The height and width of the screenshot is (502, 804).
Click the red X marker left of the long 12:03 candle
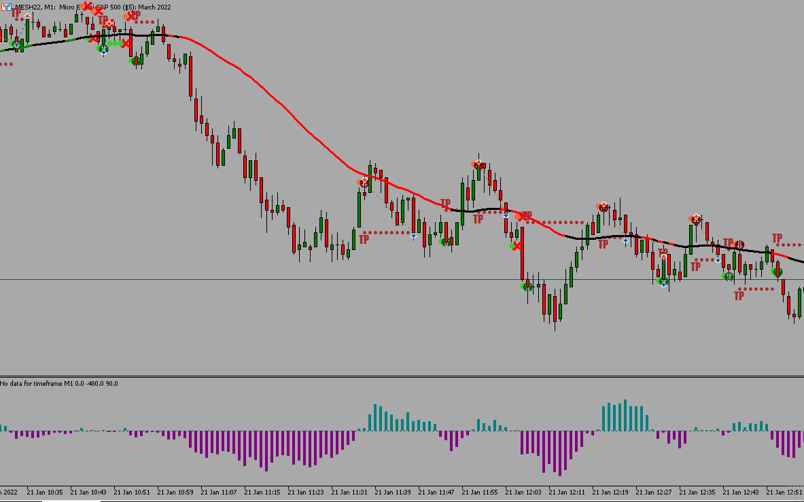[518, 247]
